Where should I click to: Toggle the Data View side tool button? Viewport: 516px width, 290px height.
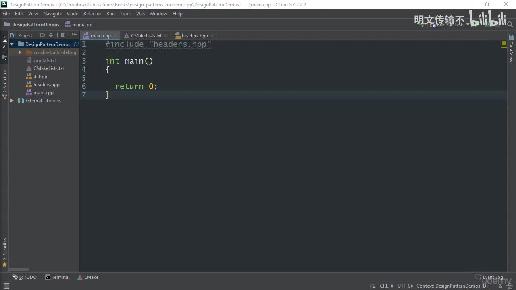(x=512, y=48)
